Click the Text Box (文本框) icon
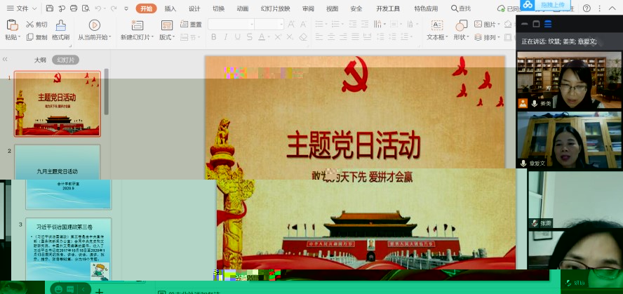 tap(437, 25)
